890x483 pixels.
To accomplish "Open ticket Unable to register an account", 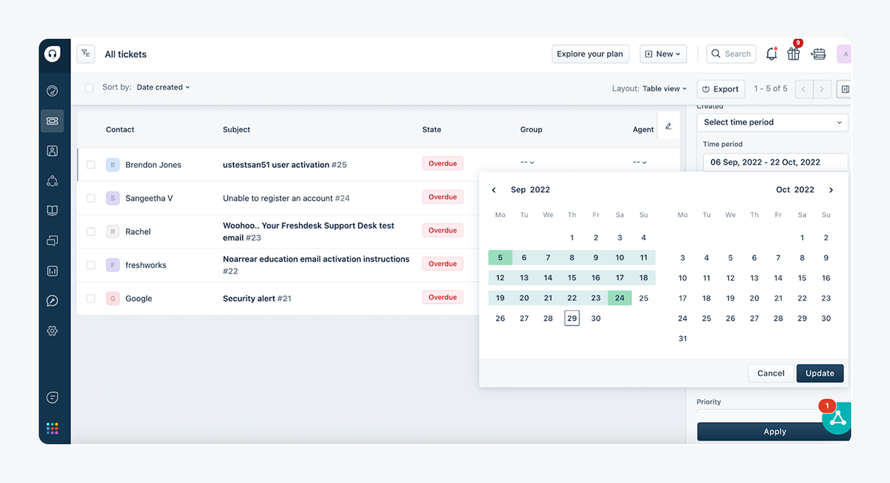I will tap(286, 198).
